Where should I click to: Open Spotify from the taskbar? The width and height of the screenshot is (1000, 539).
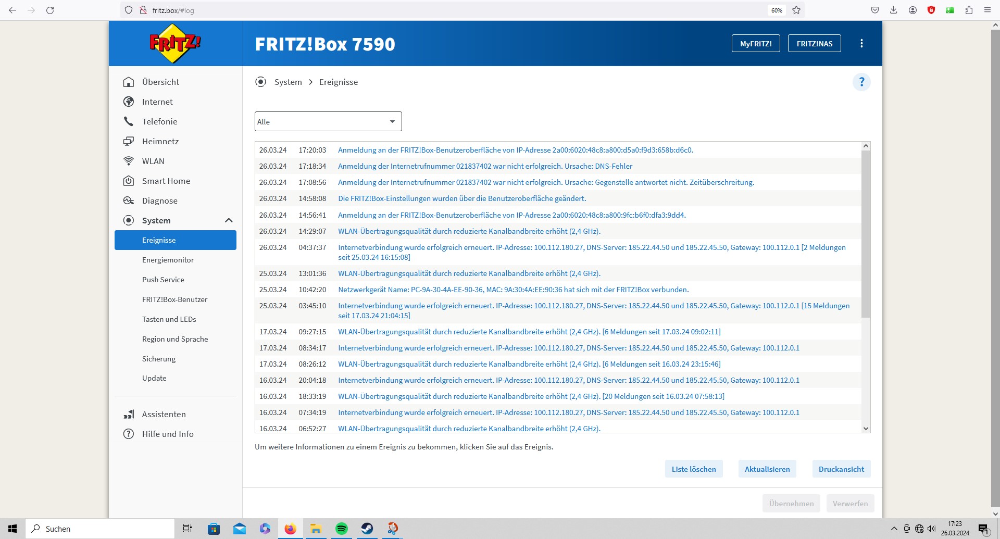[342, 529]
